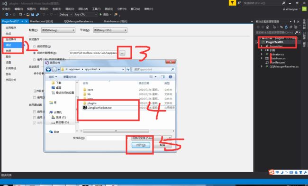
Task: Click the yellow notification filter flag icon
Action: click(x=232, y=3)
